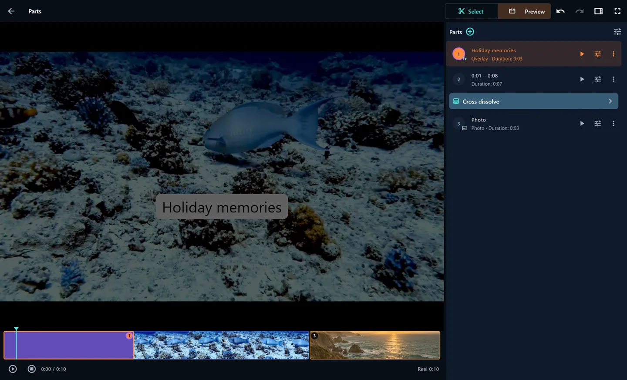Add a new part with plus icon
The height and width of the screenshot is (380, 627).
(470, 32)
